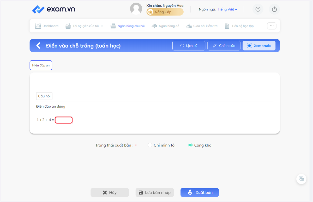Screen dimensions: 313x202
Task: Click the Lưu bản nháp button
Action: pyautogui.click(x=155, y=193)
